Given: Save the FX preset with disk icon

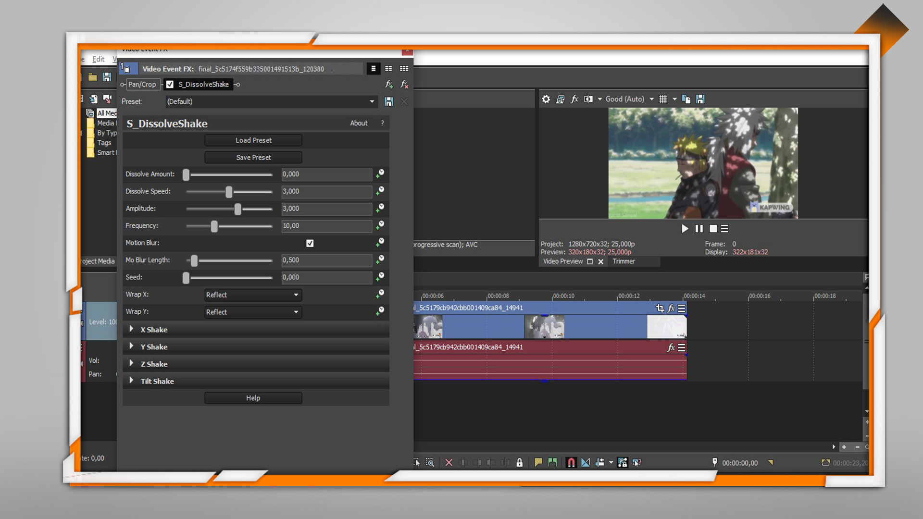Looking at the screenshot, I should pyautogui.click(x=389, y=101).
